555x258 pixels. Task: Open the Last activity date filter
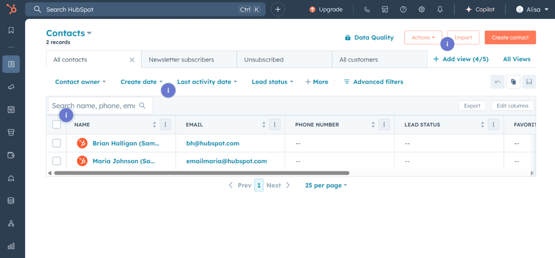[207, 82]
